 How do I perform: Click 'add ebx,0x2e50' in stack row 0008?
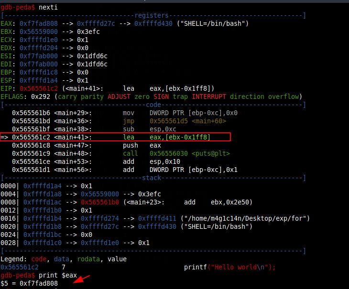coord(217,203)
